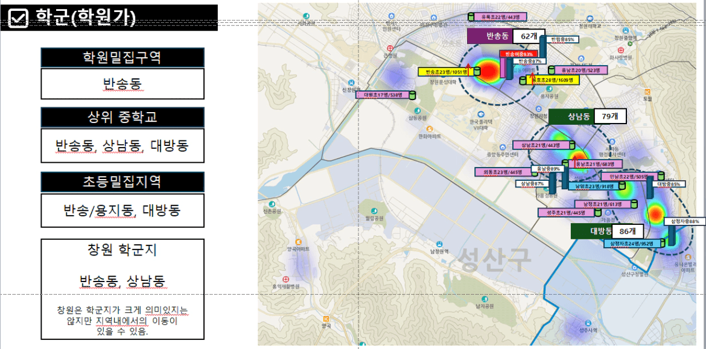
Task: Select the pink 웅남초21명/683명 label
Action: [x=595, y=164]
